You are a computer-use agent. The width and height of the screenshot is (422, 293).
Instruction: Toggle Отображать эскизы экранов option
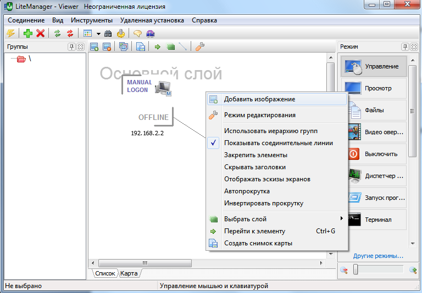point(277,179)
